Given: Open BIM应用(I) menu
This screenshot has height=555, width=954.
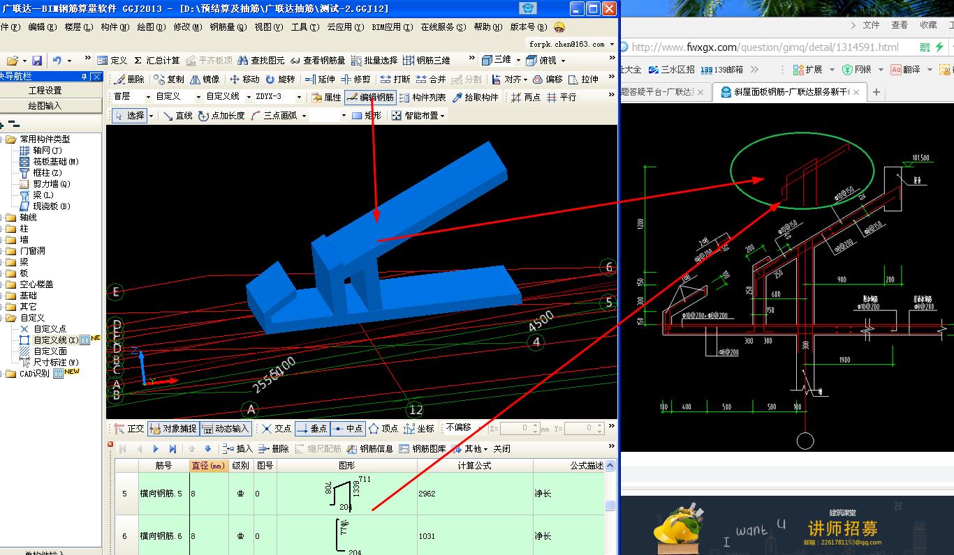Looking at the screenshot, I should [392, 27].
